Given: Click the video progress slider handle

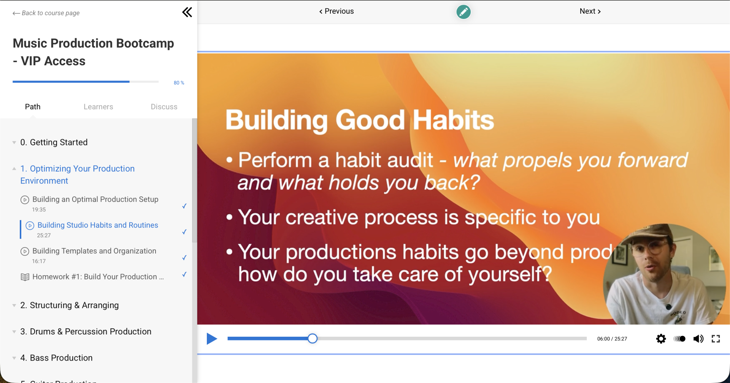Looking at the screenshot, I should [313, 339].
